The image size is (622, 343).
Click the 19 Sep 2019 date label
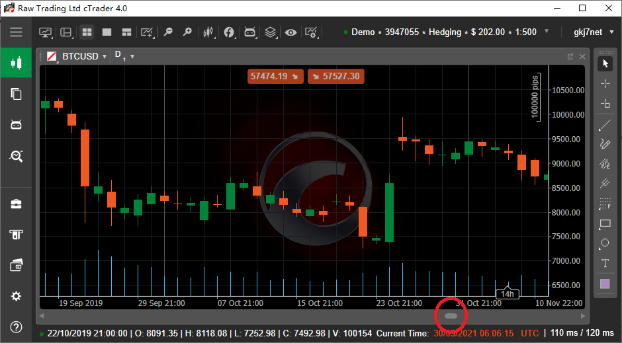click(81, 303)
